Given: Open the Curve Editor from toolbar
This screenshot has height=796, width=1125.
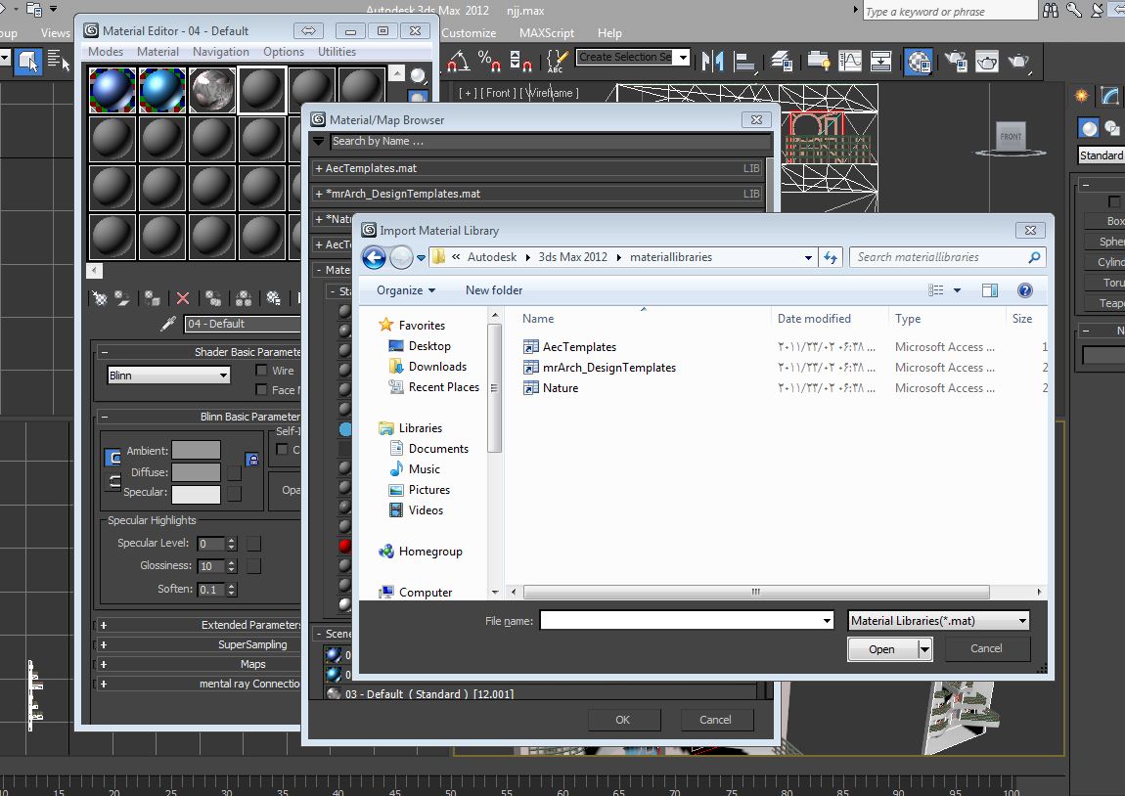Looking at the screenshot, I should coord(850,61).
